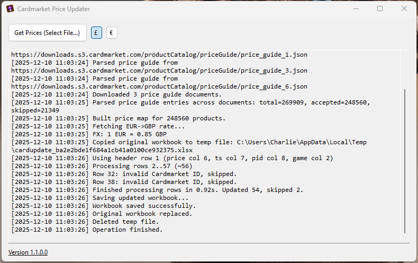Screen dimensions: 418x263
Task: Click the "Built price map for 248560 products" line
Action: [x=159, y=118]
